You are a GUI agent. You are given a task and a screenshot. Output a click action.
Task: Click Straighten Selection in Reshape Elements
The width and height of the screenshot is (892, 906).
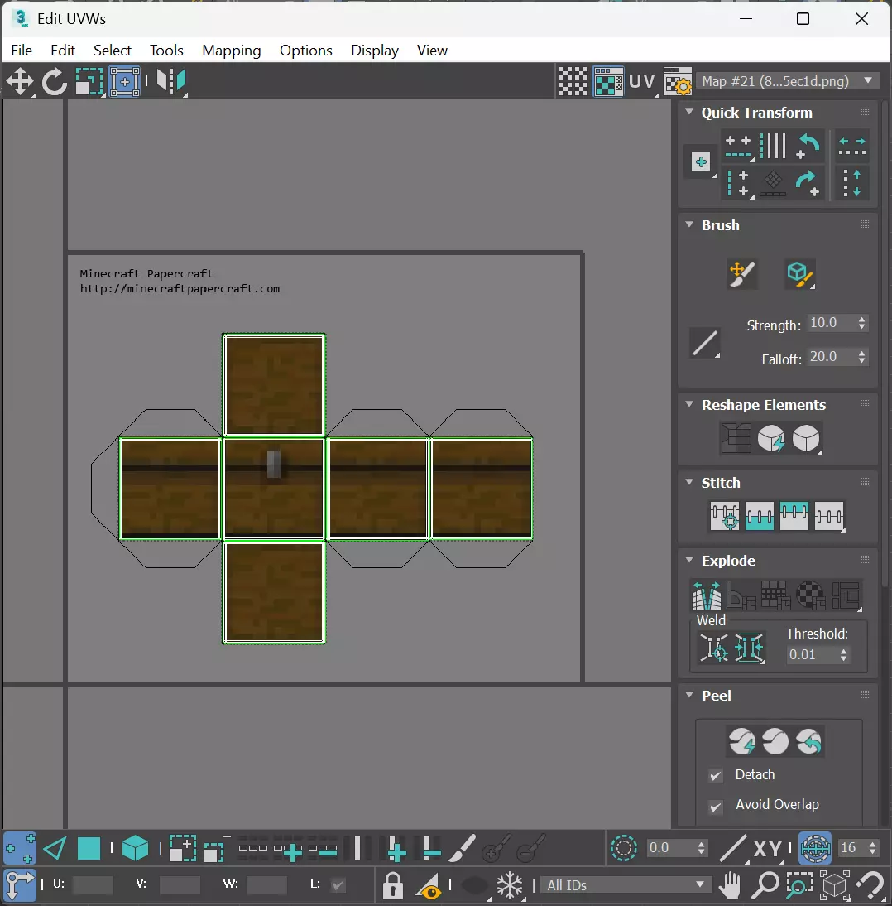click(x=736, y=438)
